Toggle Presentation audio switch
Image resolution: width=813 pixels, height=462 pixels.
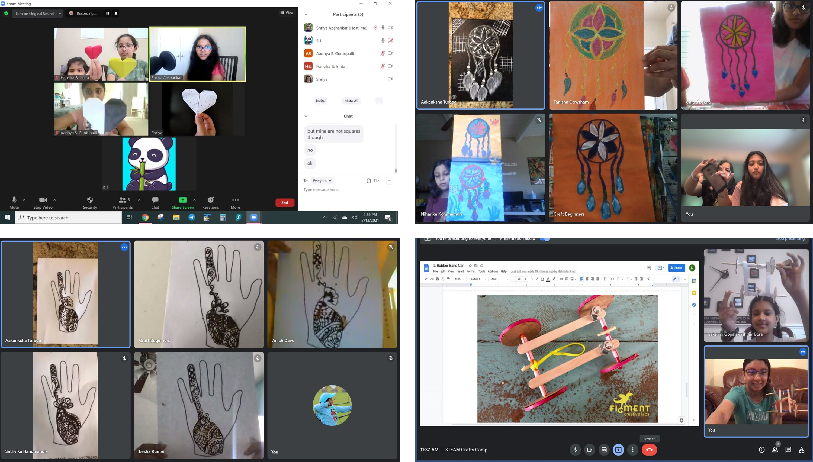545,239
